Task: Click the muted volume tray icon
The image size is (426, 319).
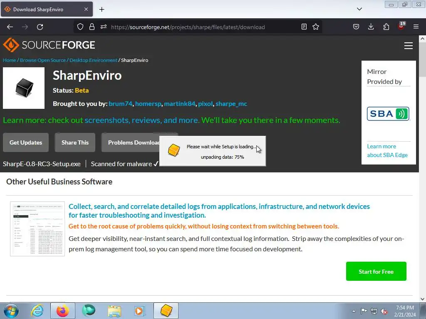Action: tap(384, 311)
